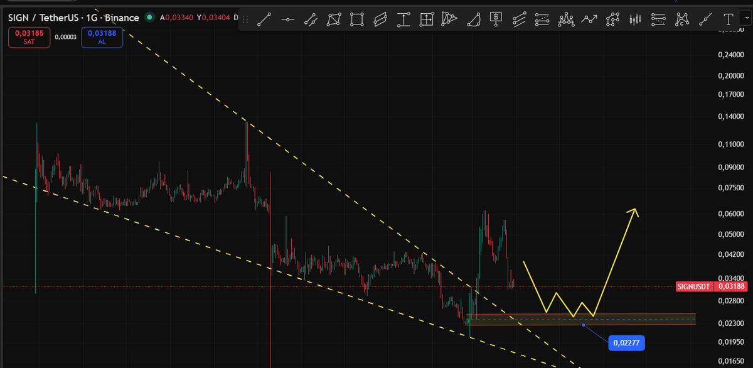
Task: Select the date and price range grid tool
Action: tap(427, 19)
